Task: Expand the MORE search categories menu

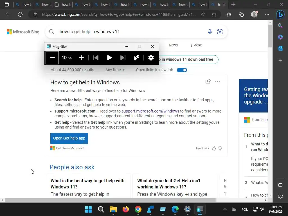Action: [x=196, y=45]
